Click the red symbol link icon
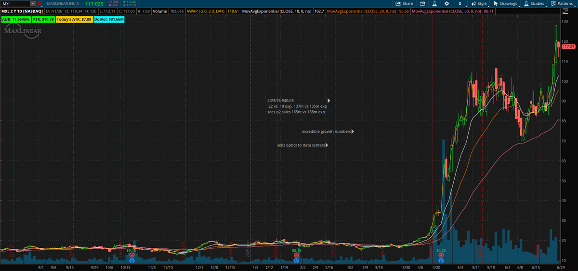 39,3
